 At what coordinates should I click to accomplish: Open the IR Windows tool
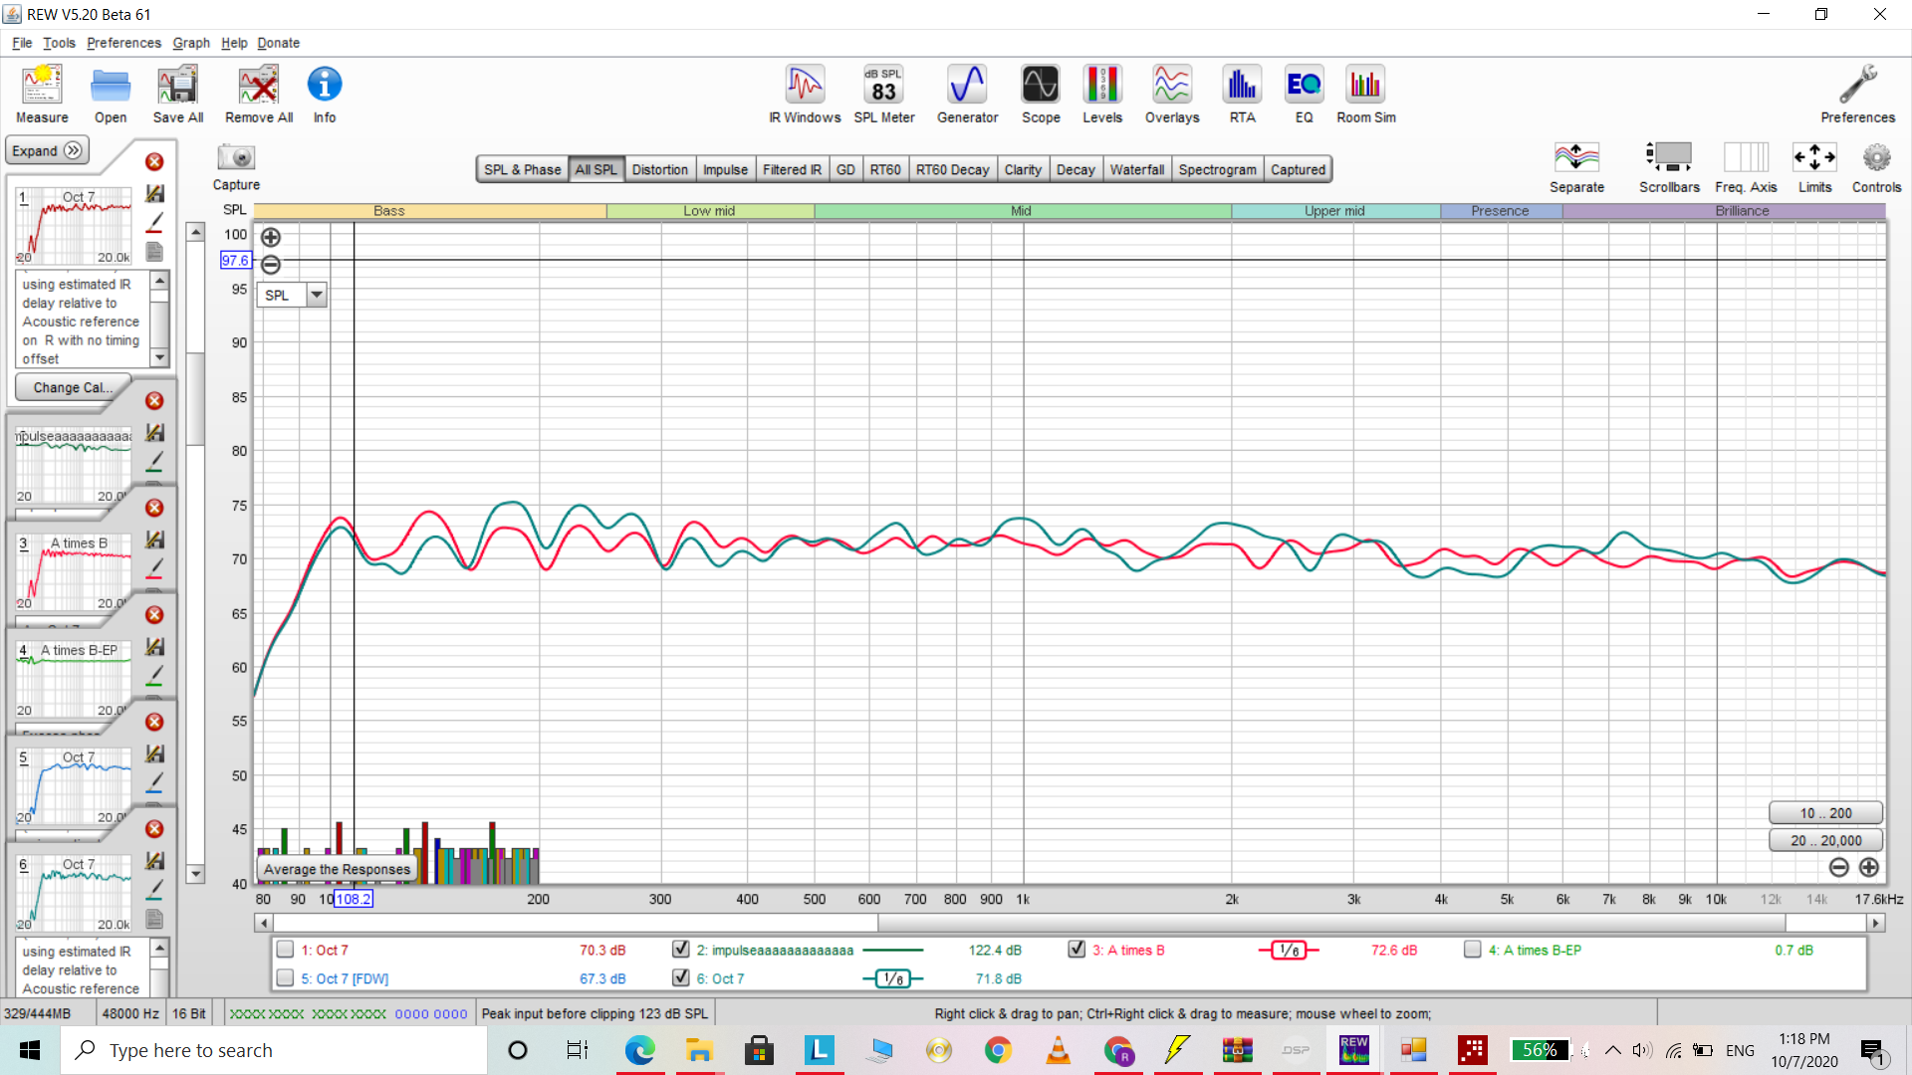805,86
